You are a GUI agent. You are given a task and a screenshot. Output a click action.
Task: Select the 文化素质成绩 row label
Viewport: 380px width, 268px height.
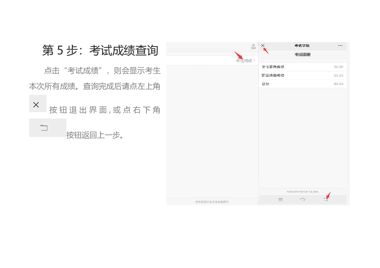click(273, 67)
